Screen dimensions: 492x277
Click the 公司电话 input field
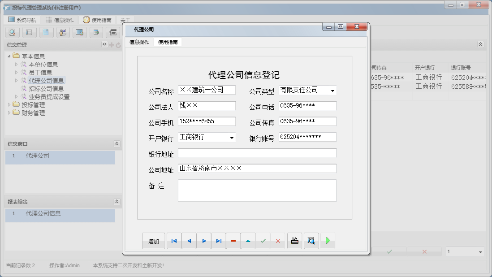coord(307,106)
